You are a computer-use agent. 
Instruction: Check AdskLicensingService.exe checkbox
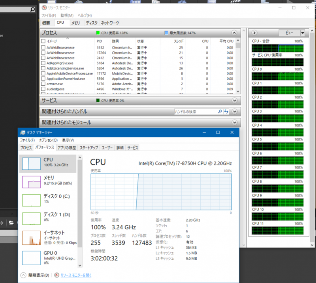[x=43, y=68]
